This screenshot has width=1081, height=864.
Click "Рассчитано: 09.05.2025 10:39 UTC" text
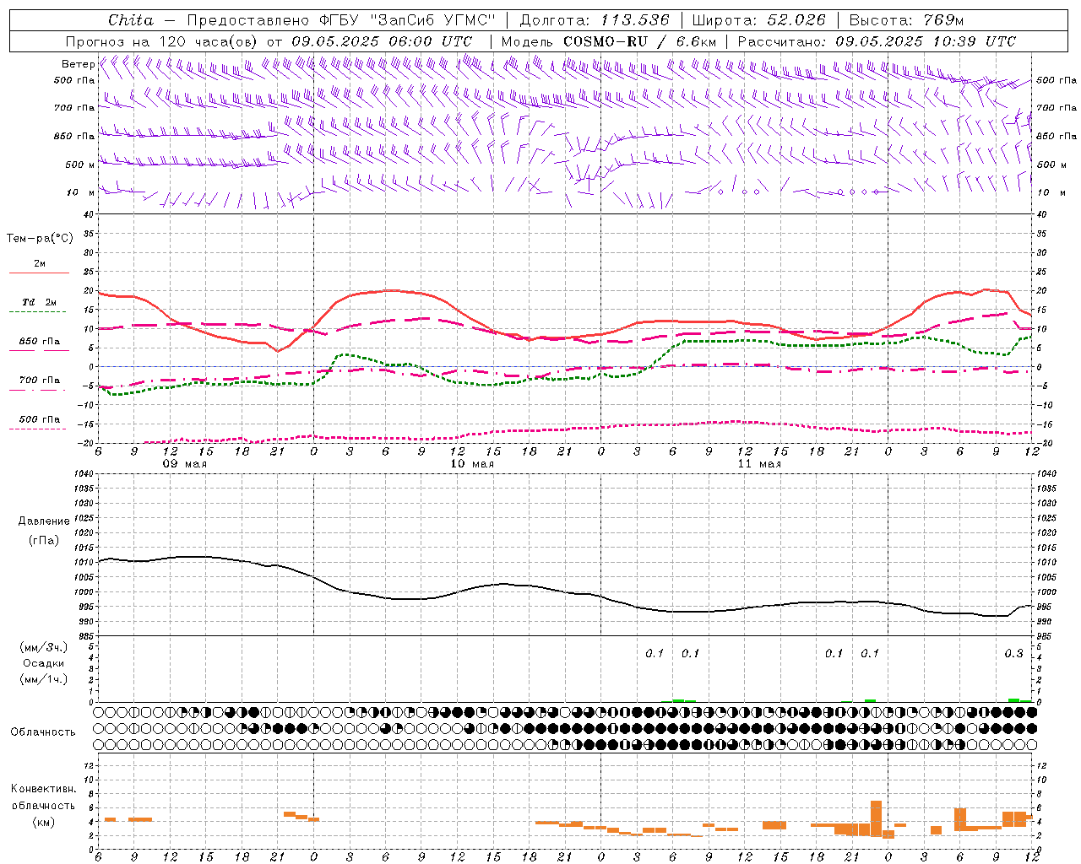[x=877, y=41]
